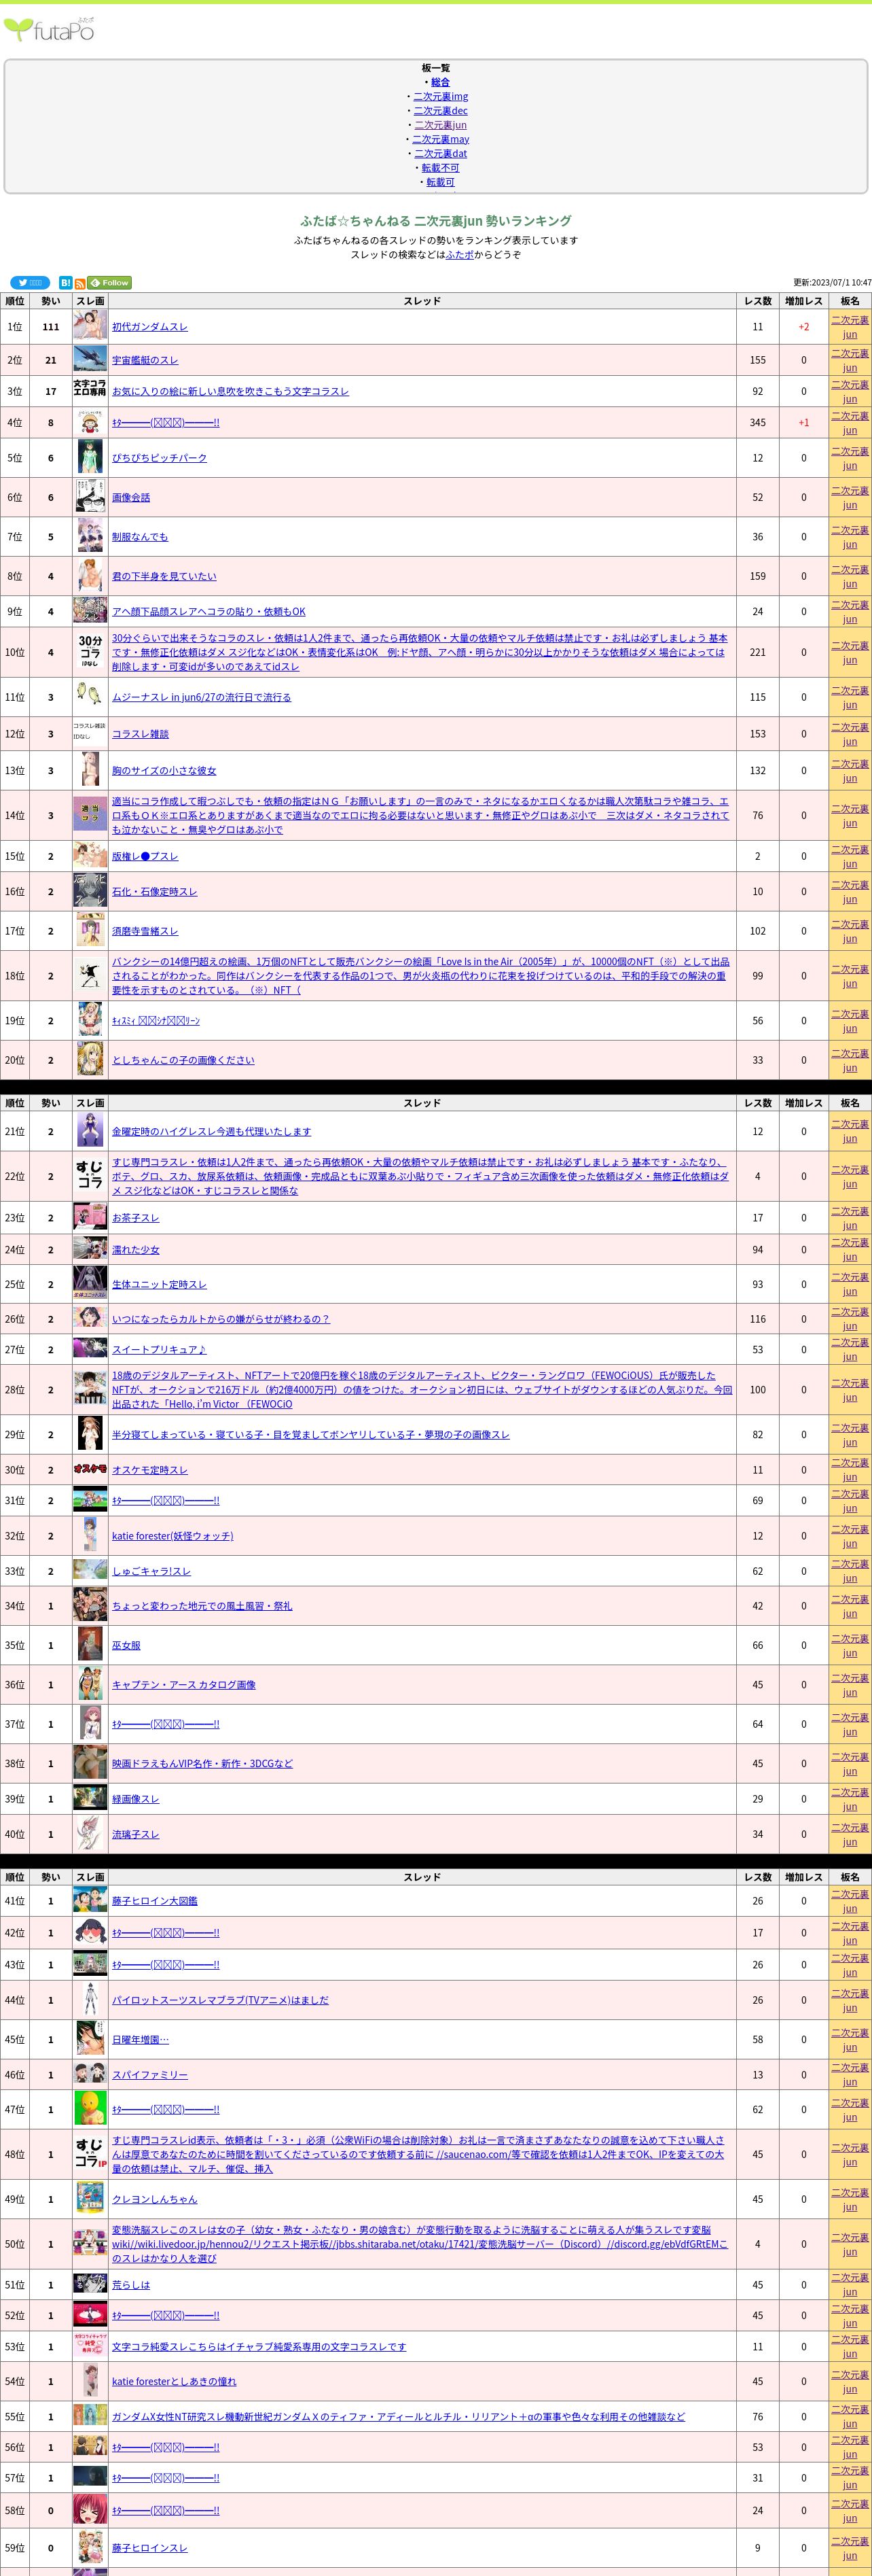Click the Hatena bookmark B! icon
872x2576 pixels.
click(65, 283)
